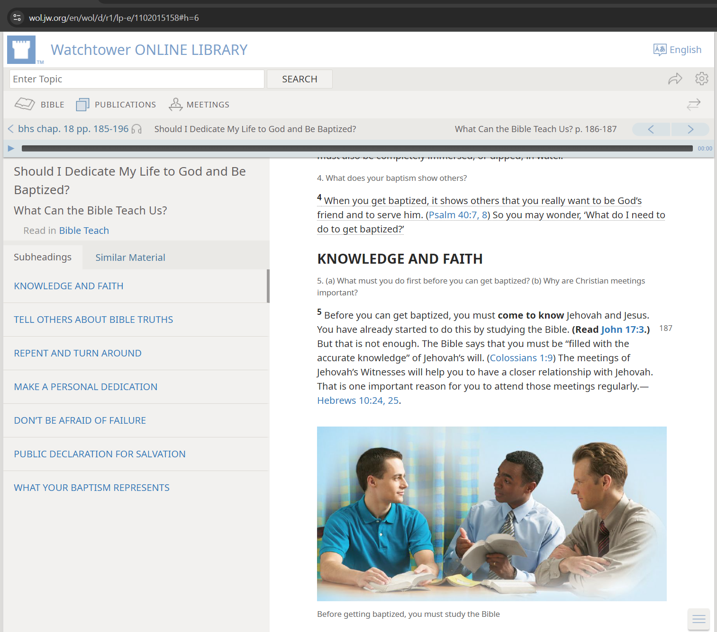Click the SEARCH button

pyautogui.click(x=300, y=79)
